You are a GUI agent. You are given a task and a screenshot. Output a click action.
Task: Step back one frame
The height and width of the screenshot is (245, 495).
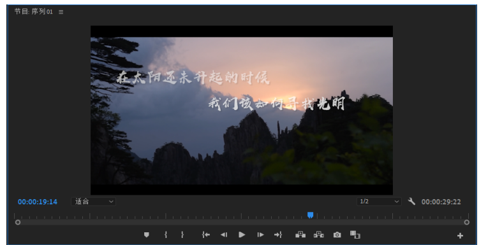click(x=224, y=235)
